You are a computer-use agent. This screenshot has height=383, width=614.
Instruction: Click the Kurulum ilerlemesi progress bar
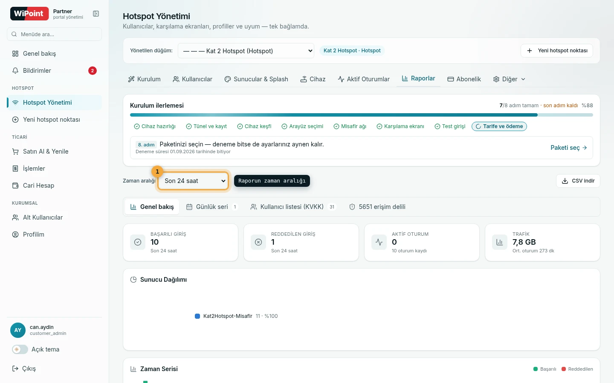[362, 115]
